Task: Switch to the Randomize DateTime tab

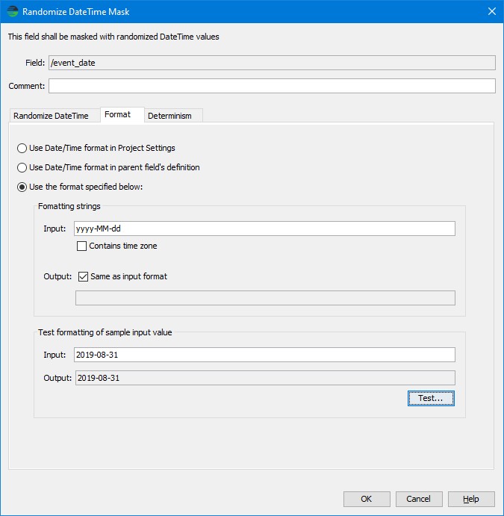Action: tap(55, 116)
